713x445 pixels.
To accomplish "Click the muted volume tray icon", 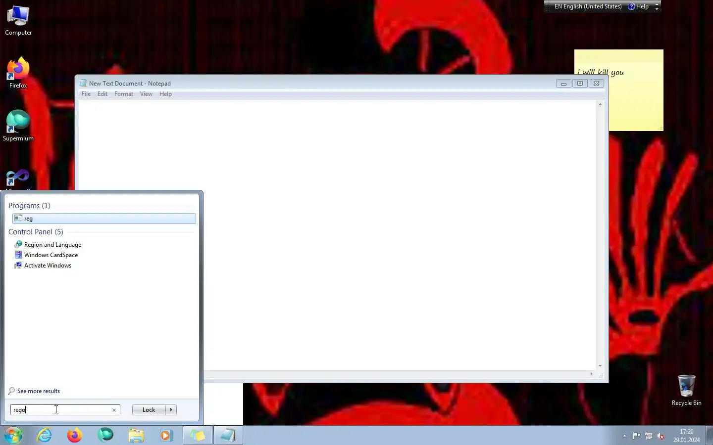I will tap(661, 436).
